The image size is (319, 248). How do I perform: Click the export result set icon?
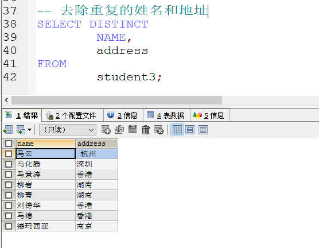click(x=8, y=130)
